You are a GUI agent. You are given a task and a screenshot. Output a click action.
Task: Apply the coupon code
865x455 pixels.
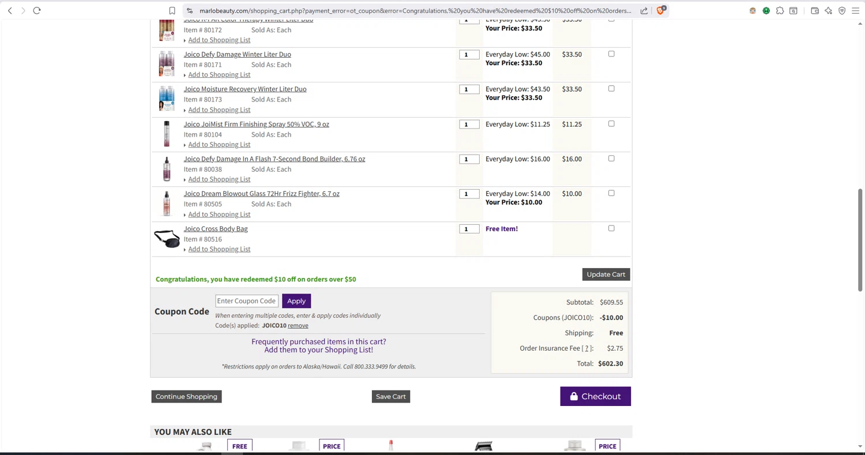click(x=296, y=301)
